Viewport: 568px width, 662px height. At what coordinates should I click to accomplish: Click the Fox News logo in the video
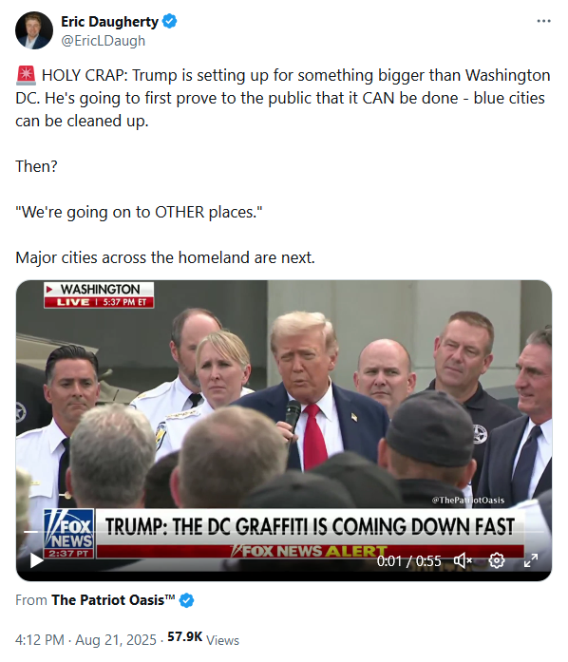point(68,534)
